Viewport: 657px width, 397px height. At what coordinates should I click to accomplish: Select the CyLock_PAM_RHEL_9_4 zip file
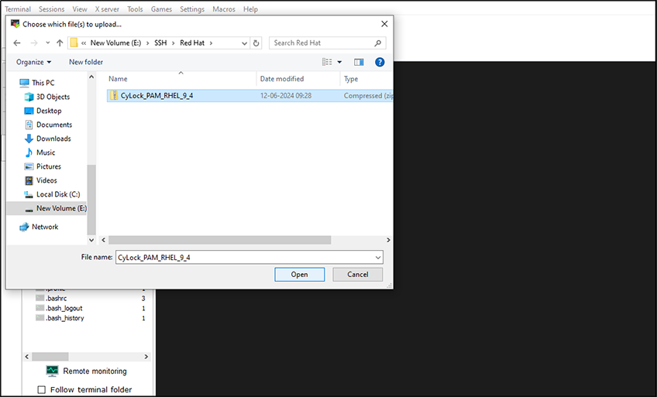[157, 96]
